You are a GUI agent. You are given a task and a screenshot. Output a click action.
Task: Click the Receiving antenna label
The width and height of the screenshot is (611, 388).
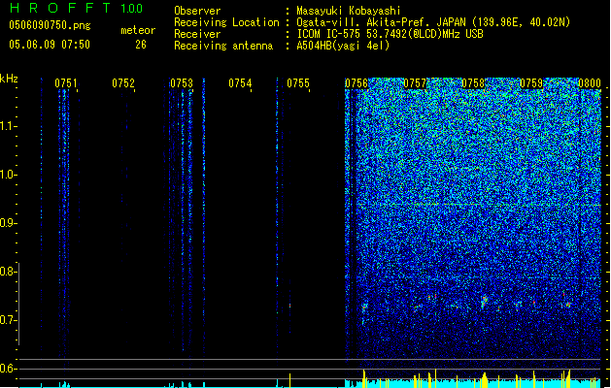[223, 46]
